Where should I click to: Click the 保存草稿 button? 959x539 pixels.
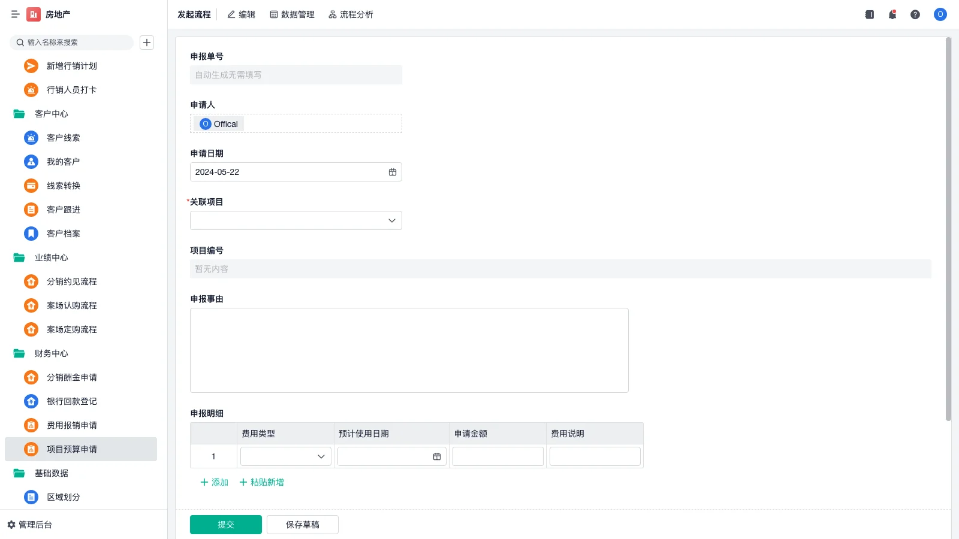pyautogui.click(x=303, y=525)
